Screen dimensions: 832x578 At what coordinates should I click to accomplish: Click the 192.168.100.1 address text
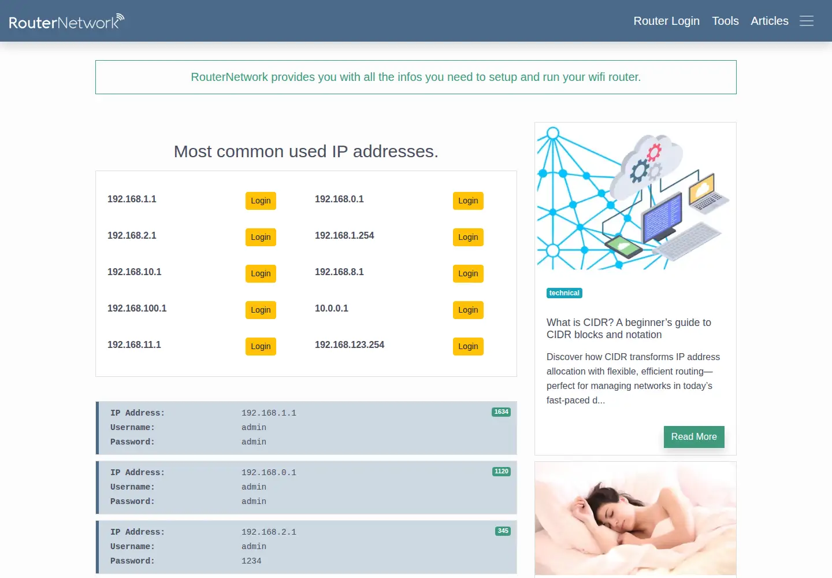137,308
